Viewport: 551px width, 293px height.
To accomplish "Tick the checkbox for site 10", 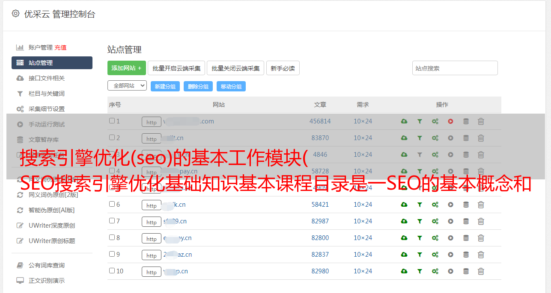I will click(112, 271).
